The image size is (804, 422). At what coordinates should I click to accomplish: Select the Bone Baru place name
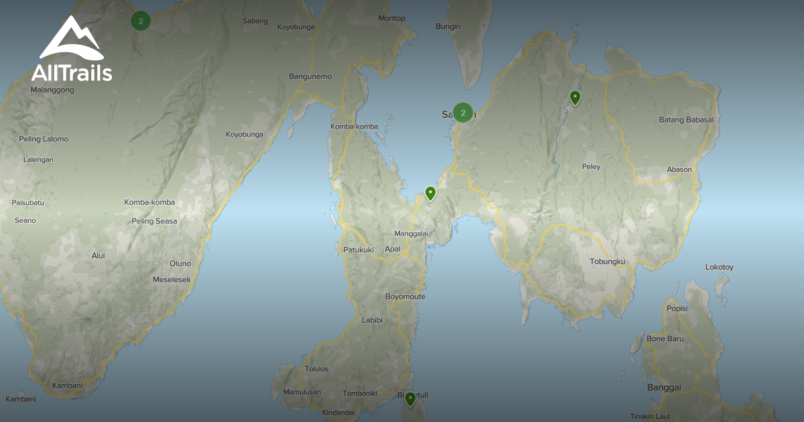coord(664,338)
